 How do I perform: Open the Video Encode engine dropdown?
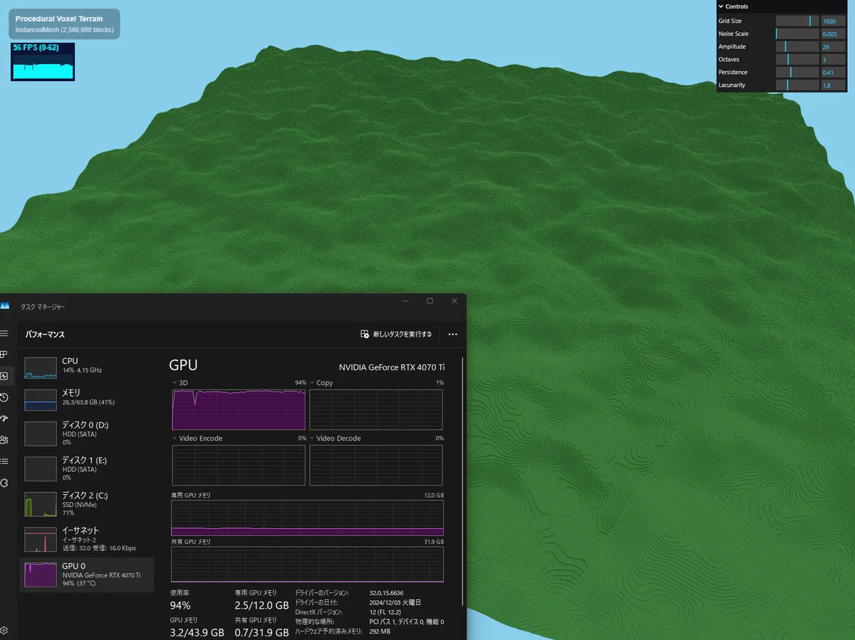pyautogui.click(x=175, y=439)
